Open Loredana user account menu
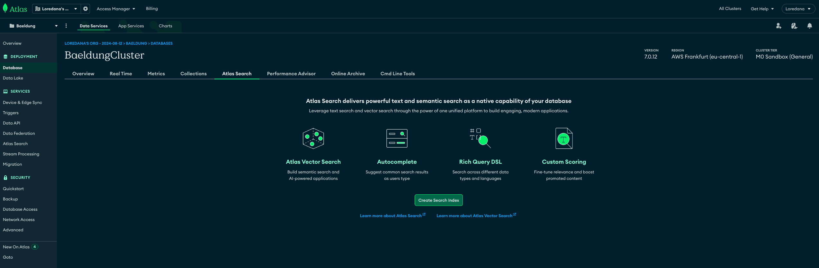This screenshot has width=819, height=268. tap(798, 9)
